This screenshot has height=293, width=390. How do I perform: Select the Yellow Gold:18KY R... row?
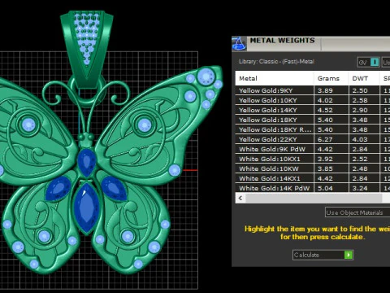(313, 129)
